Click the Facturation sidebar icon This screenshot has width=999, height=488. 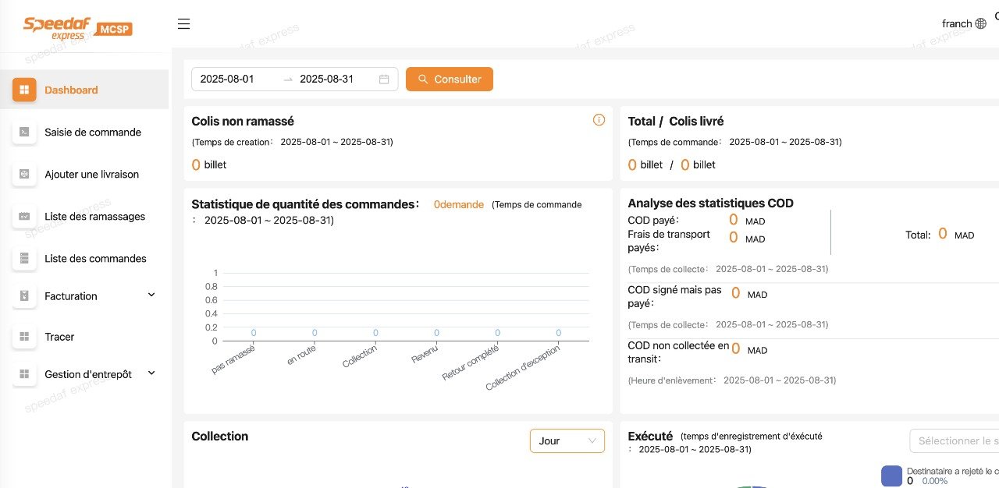point(24,296)
